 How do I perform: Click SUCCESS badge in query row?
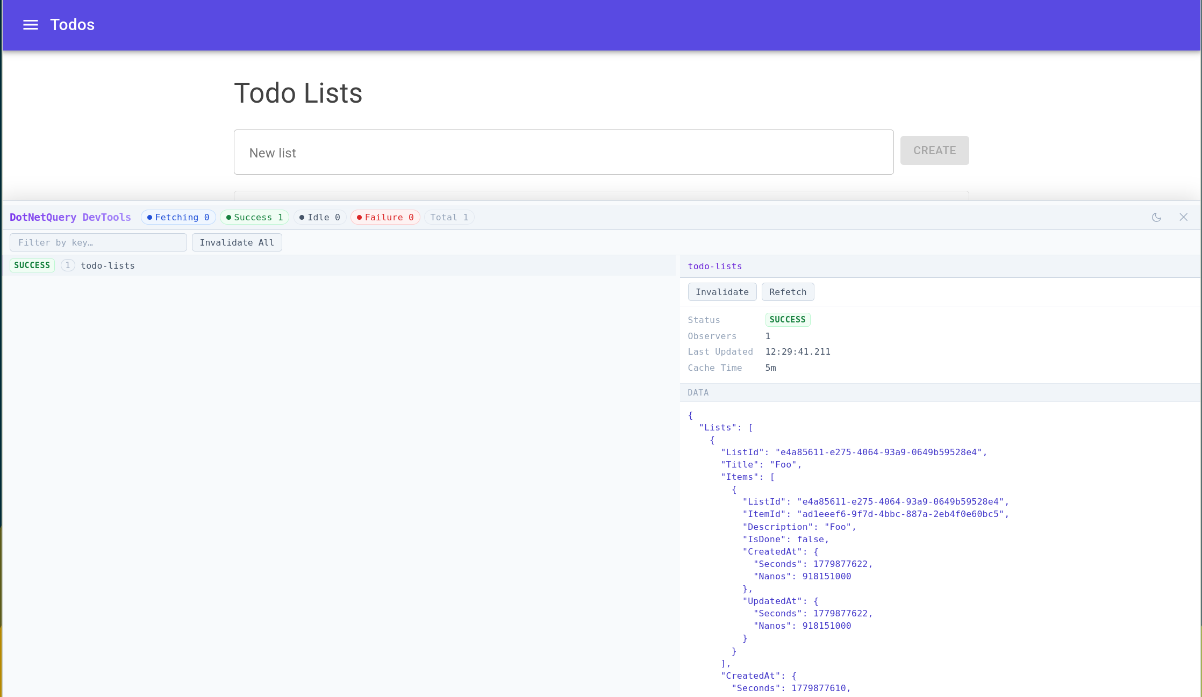click(32, 265)
